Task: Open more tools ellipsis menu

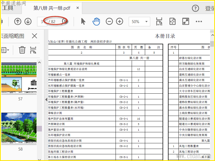Action: [x=199, y=21]
